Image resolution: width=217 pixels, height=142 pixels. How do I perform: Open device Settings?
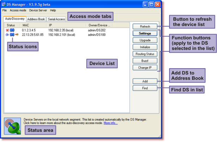[145, 33]
